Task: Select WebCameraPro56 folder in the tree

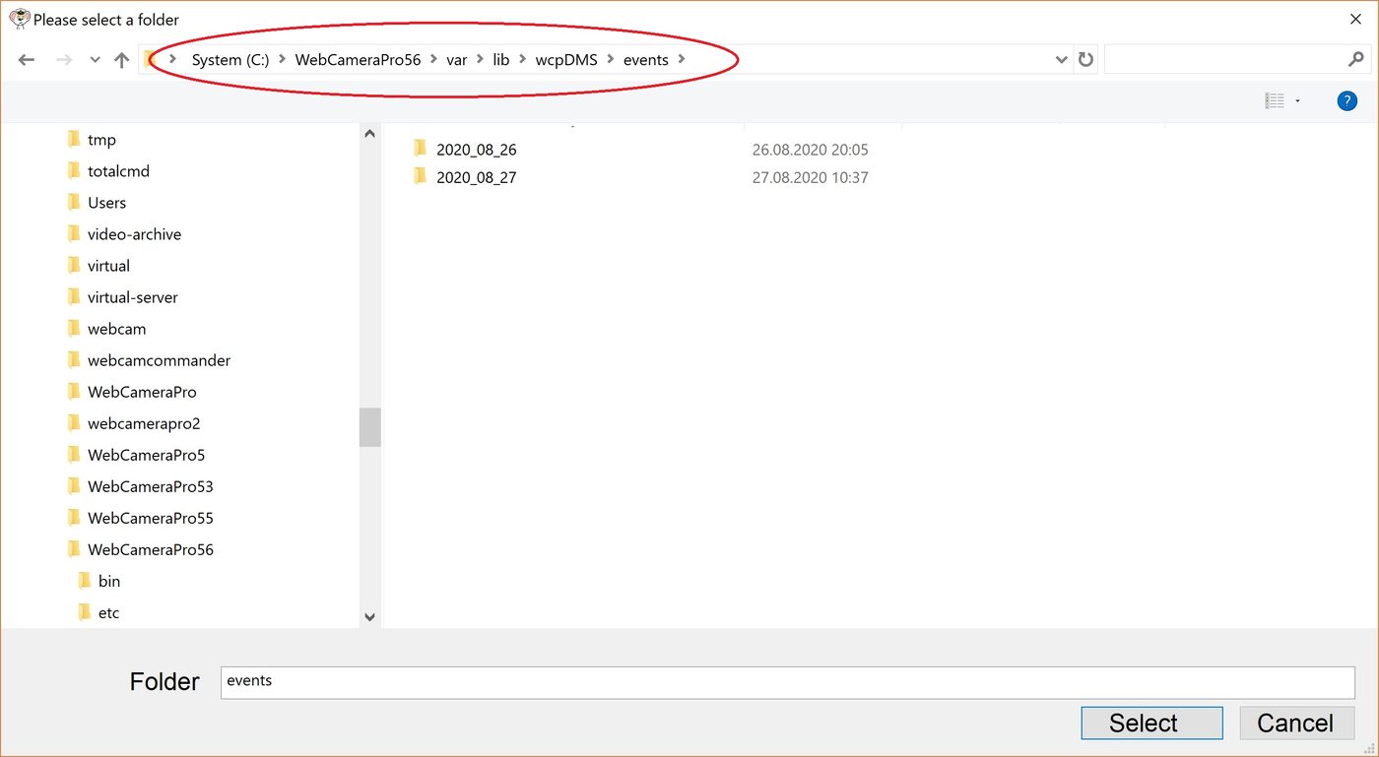Action: [150, 549]
